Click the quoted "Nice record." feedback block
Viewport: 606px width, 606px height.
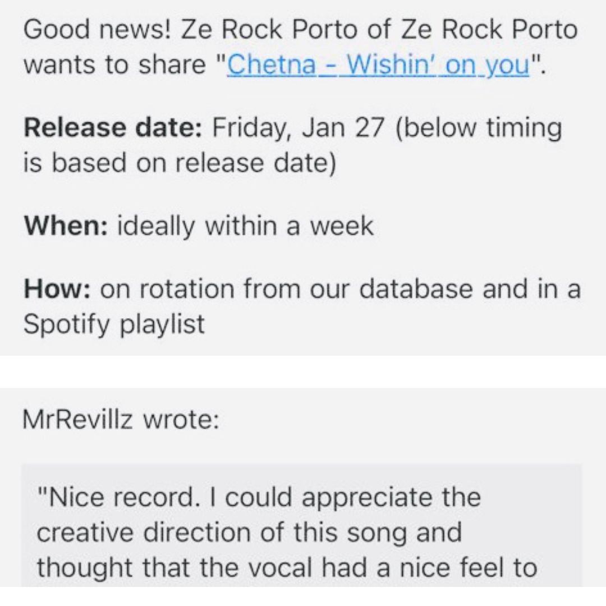[301, 525]
